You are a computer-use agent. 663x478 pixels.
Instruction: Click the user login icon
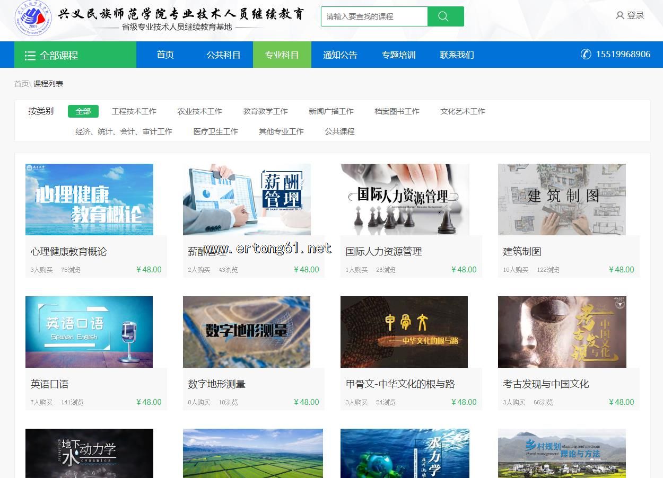point(620,16)
